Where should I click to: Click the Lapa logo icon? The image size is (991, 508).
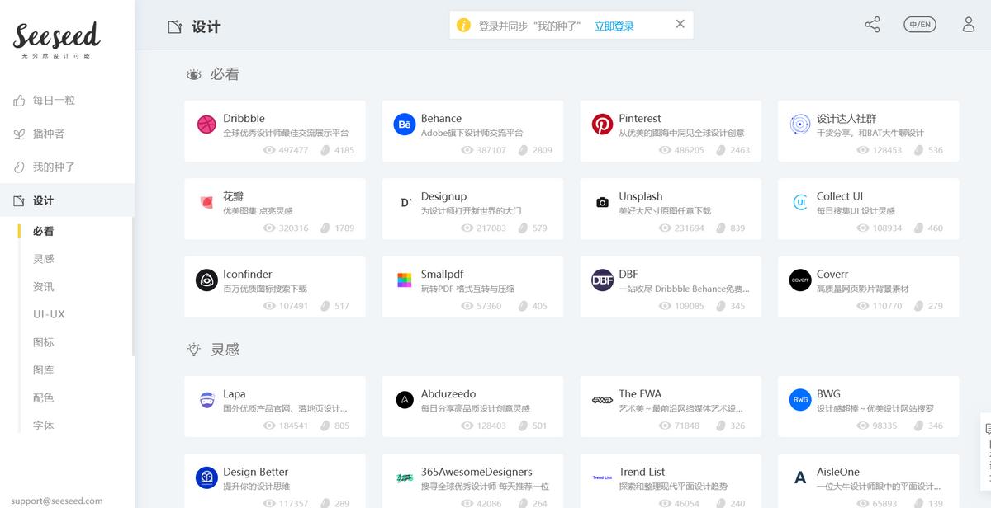click(206, 400)
